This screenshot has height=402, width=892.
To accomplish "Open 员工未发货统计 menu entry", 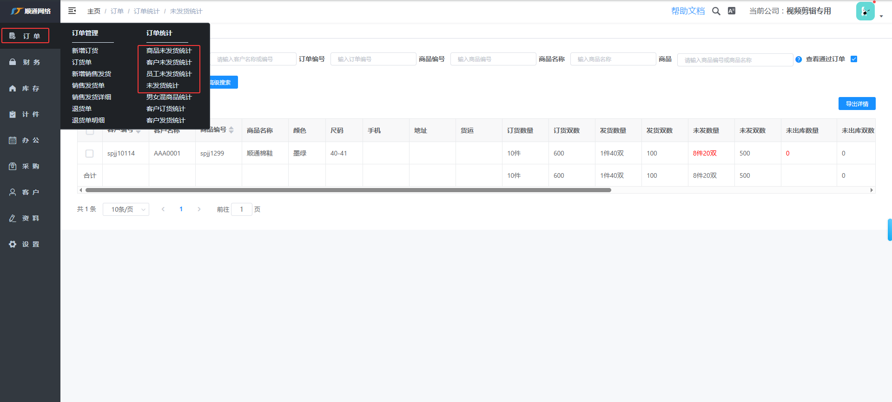I will [169, 74].
